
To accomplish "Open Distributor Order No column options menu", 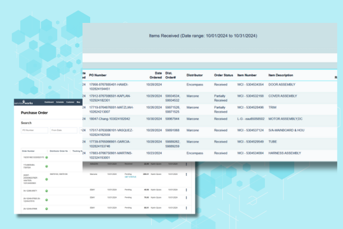I will pyautogui.click(x=70, y=151).
